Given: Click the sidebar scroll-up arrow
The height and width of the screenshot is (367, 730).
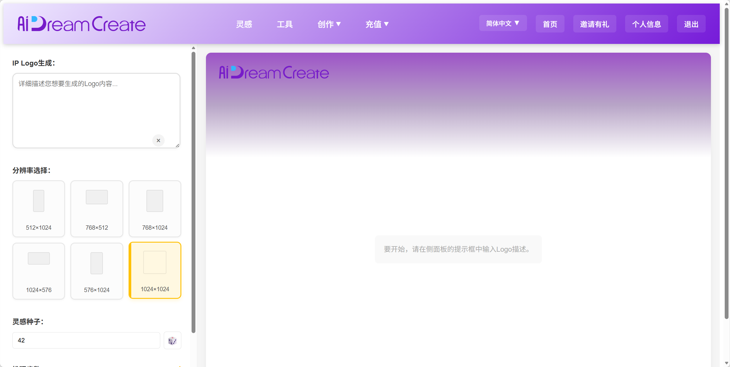Looking at the screenshot, I should point(193,48).
